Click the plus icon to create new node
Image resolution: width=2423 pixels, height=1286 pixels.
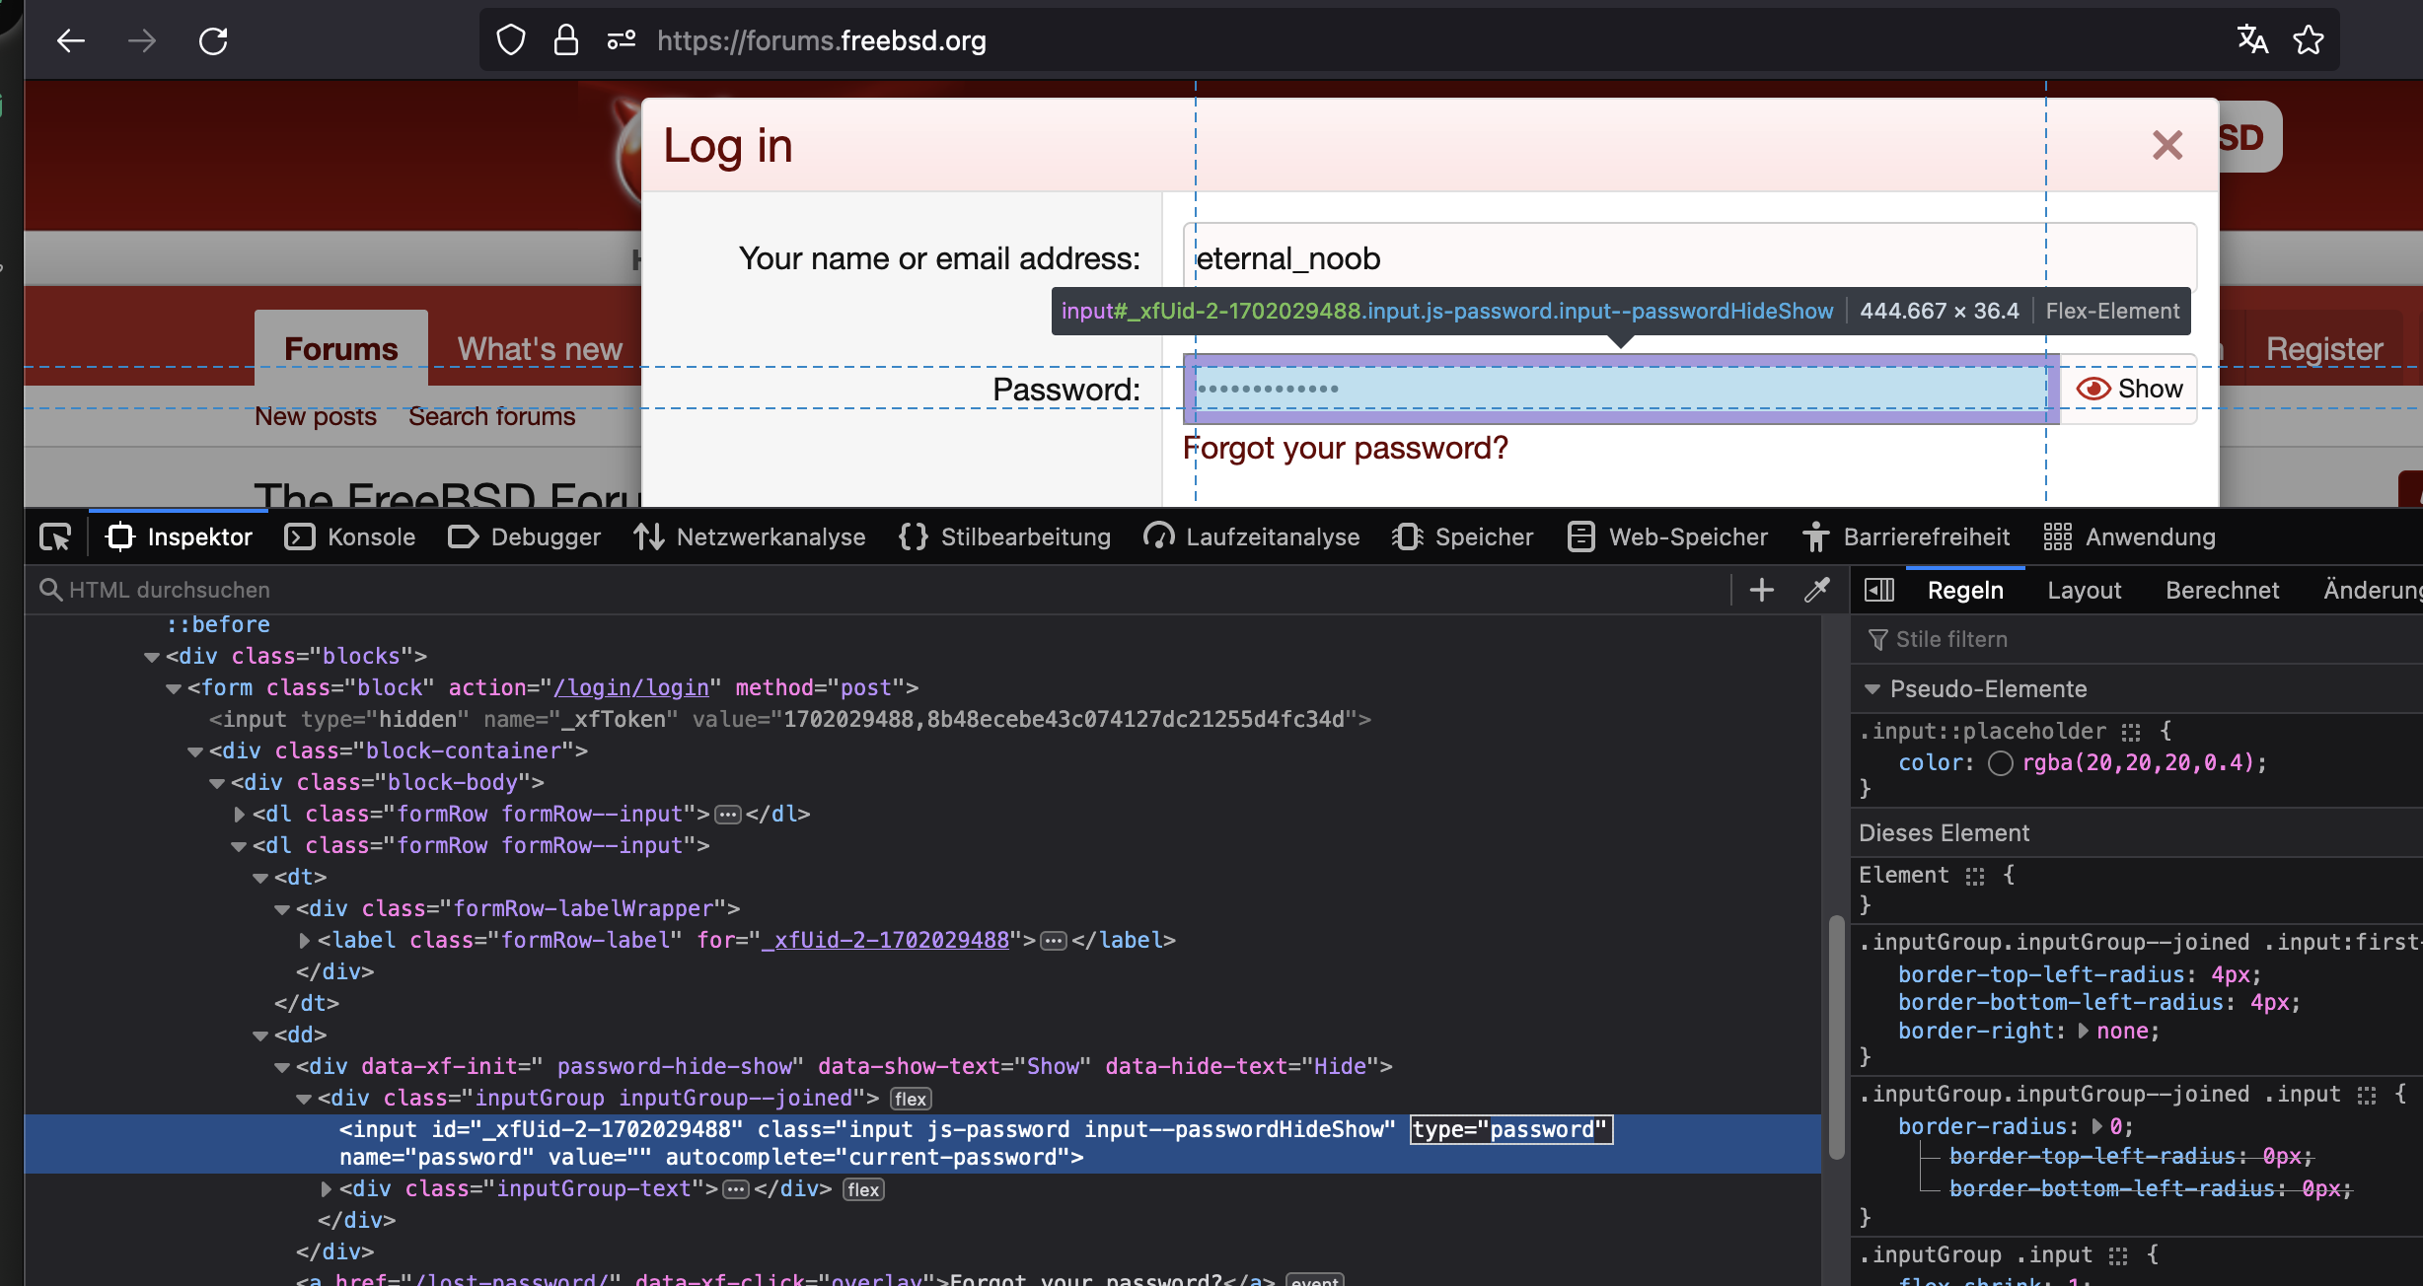pos(1761,590)
